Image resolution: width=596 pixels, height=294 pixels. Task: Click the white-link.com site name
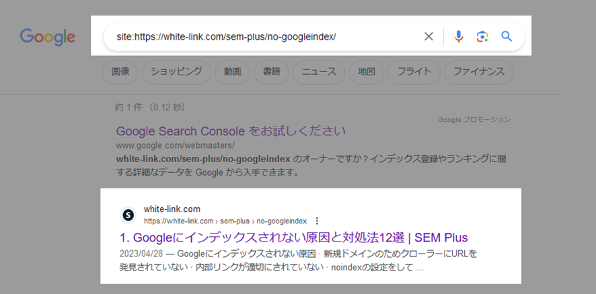pyautogui.click(x=172, y=209)
